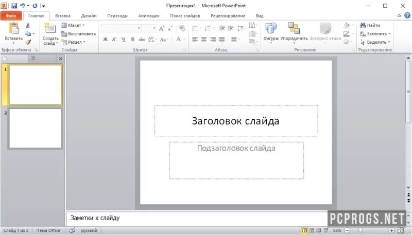Decrease the font size
This screenshot has height=235, width=412.
pyautogui.click(x=170, y=28)
